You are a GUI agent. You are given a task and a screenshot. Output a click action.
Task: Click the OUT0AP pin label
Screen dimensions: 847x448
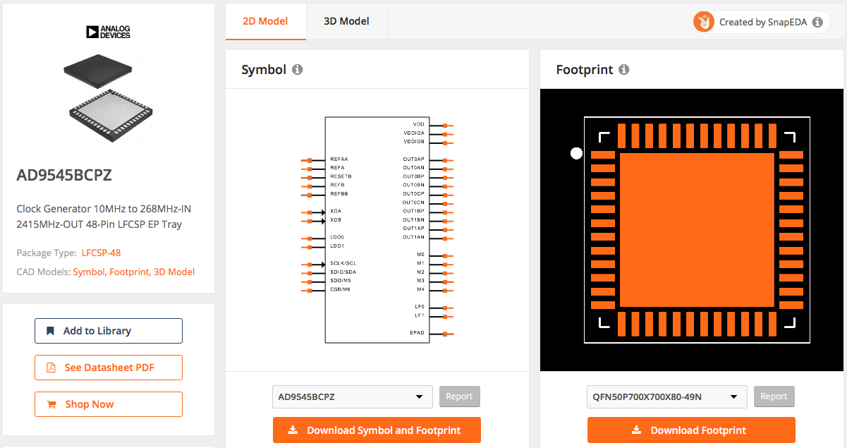click(414, 159)
